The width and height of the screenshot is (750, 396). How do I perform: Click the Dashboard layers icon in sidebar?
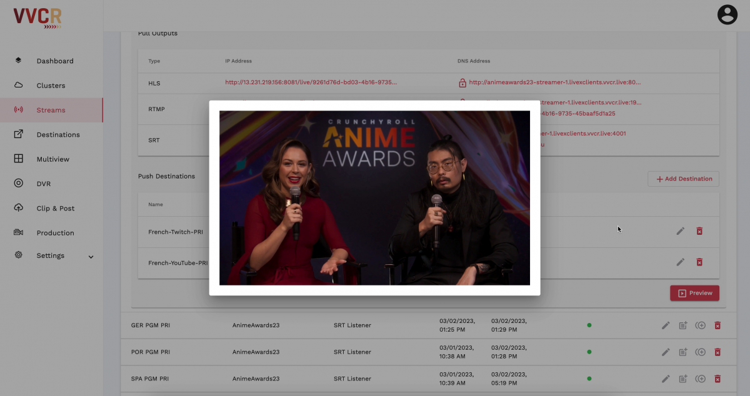[18, 61]
